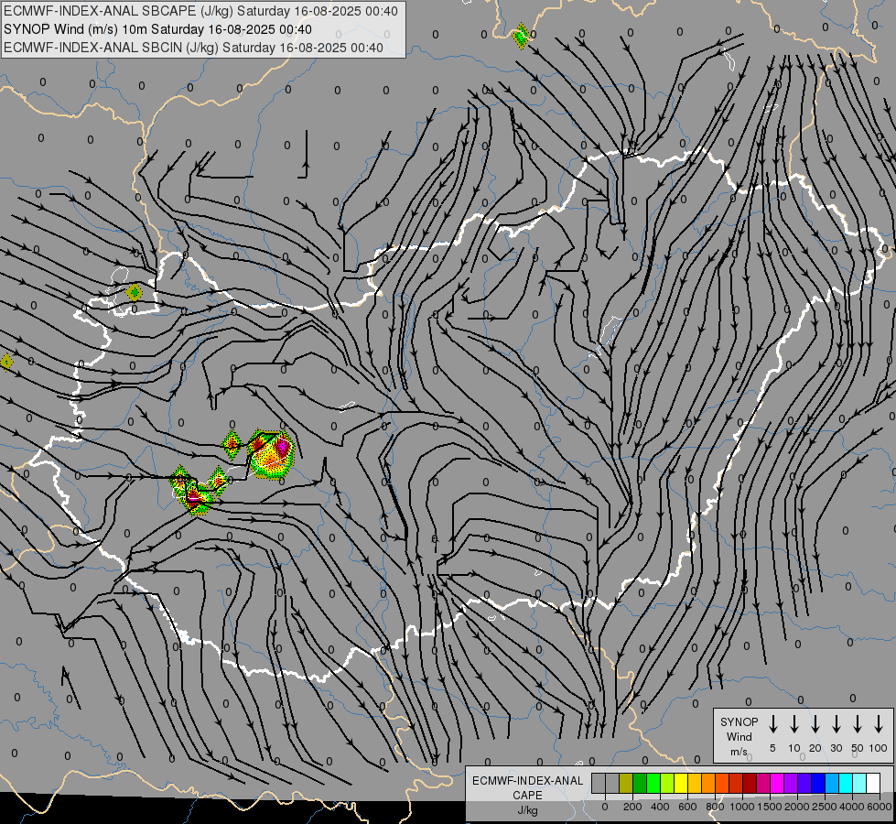
Task: Click the CAPE scale label 2500
Action: tap(825, 807)
